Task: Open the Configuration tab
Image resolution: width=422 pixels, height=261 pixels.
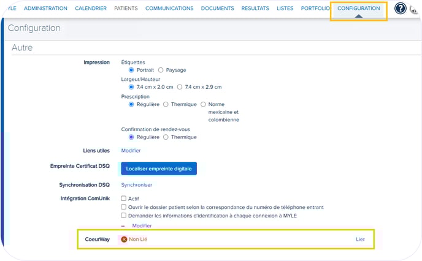Action: click(358, 9)
